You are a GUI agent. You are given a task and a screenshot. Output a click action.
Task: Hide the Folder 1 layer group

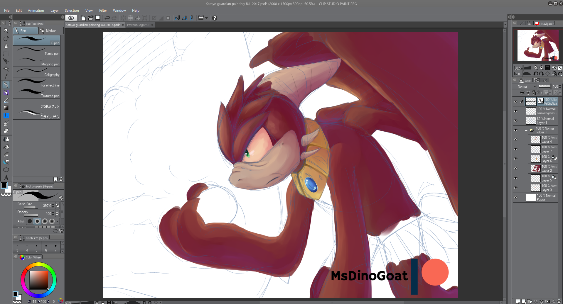515,130
